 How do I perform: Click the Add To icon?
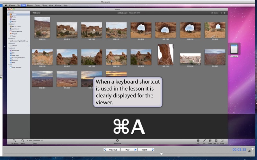pyautogui.click(x=216, y=141)
